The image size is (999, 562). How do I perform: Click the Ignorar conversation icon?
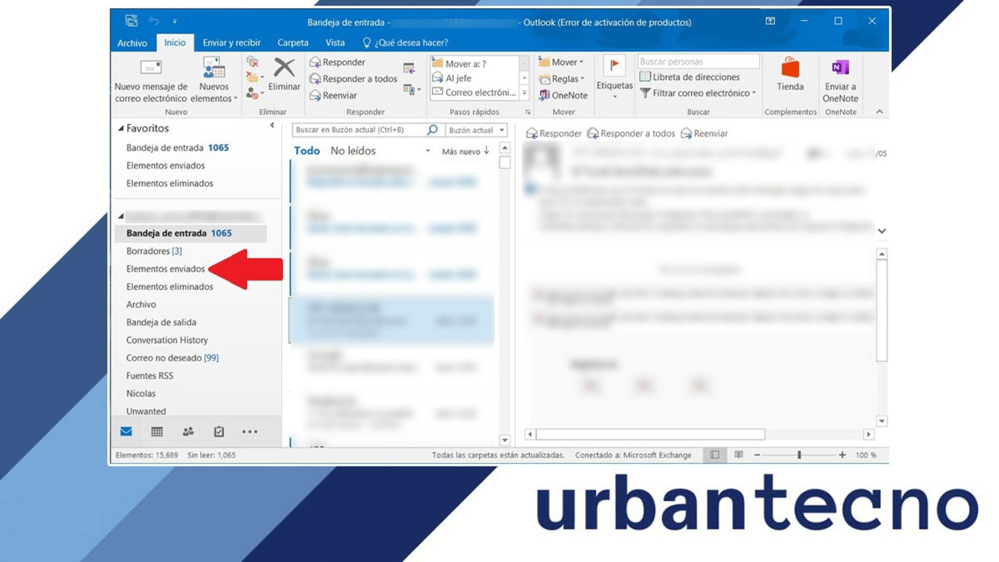tap(253, 62)
